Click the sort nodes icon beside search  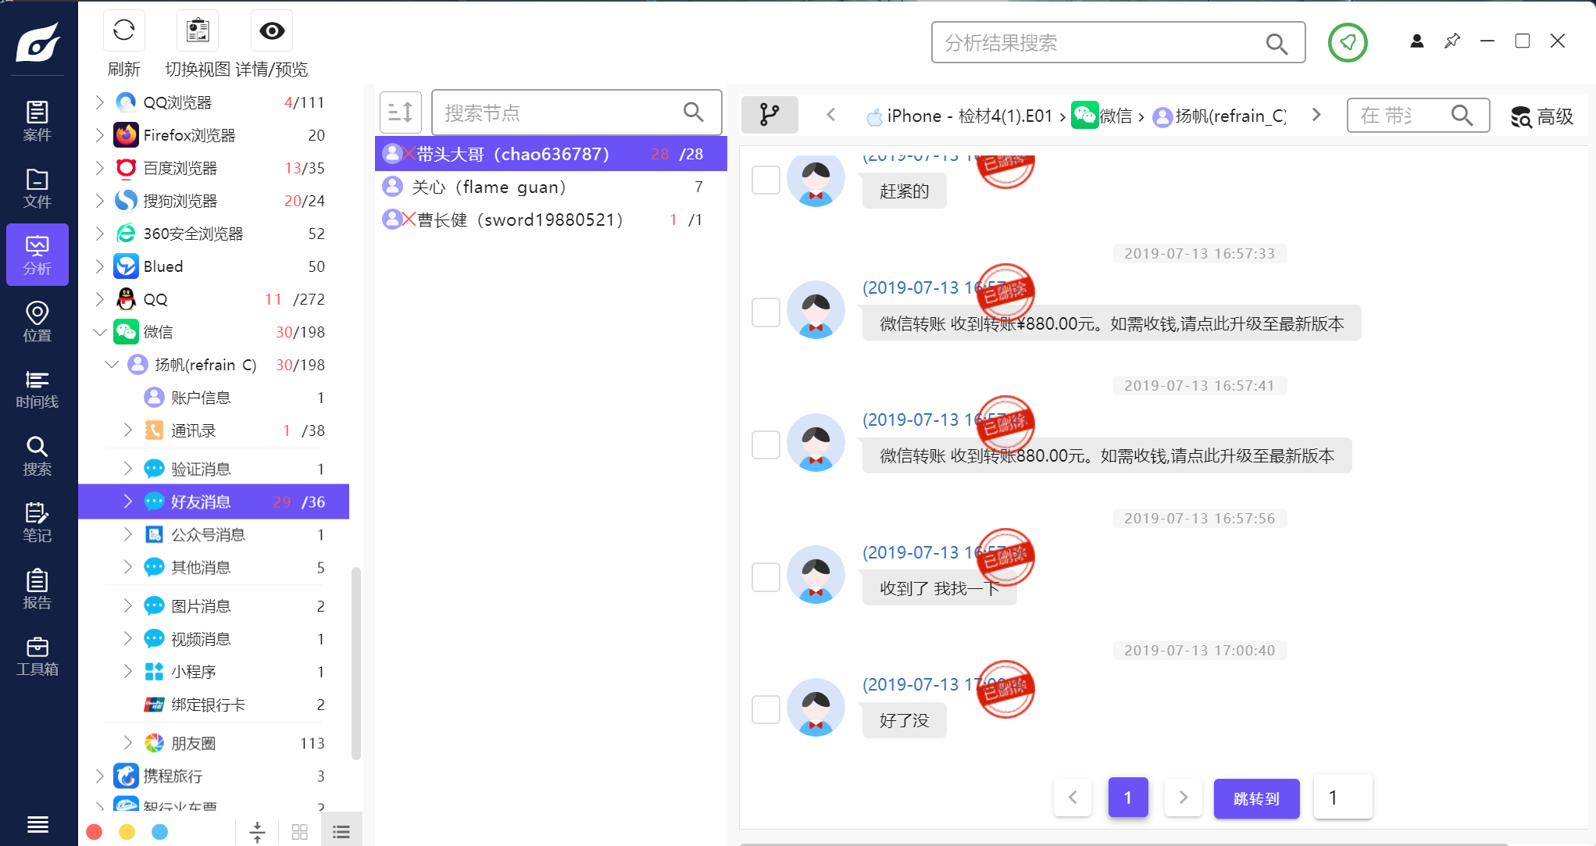[401, 112]
